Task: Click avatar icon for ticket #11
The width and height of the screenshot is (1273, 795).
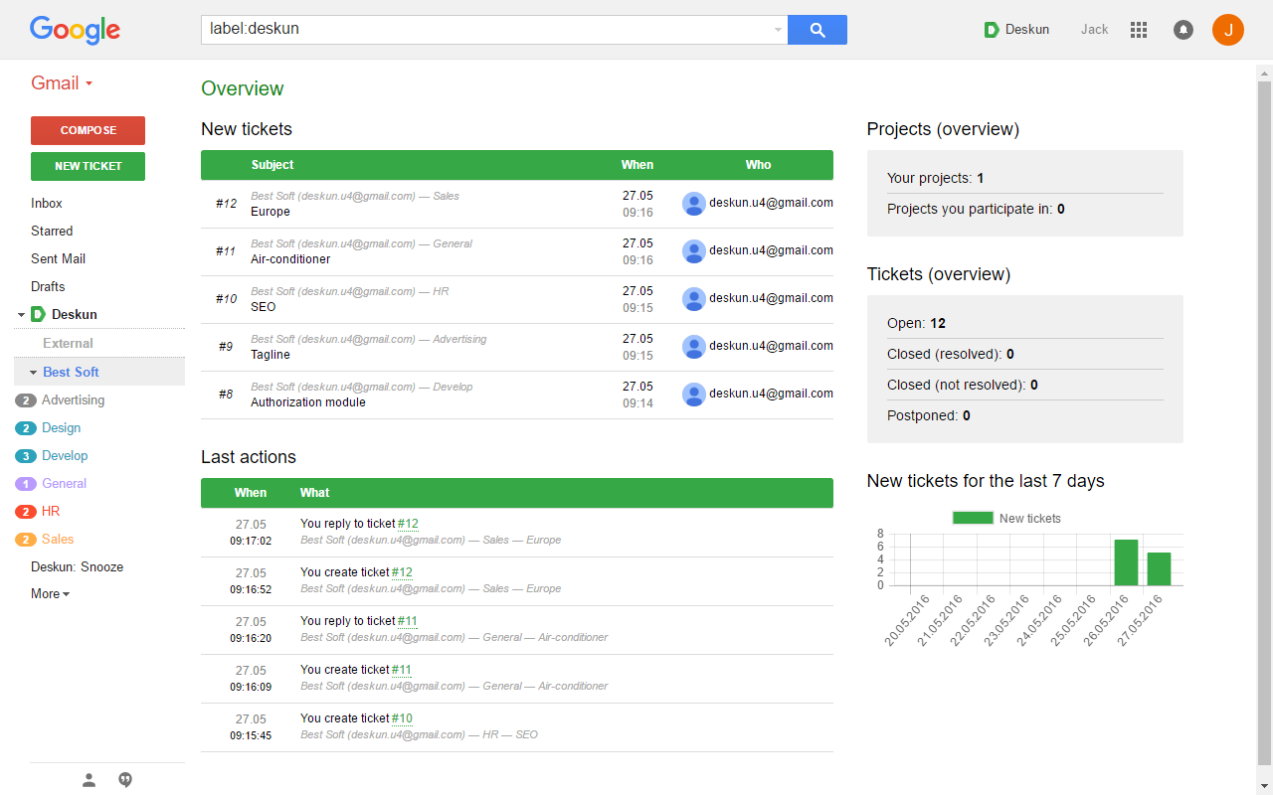Action: coord(694,251)
